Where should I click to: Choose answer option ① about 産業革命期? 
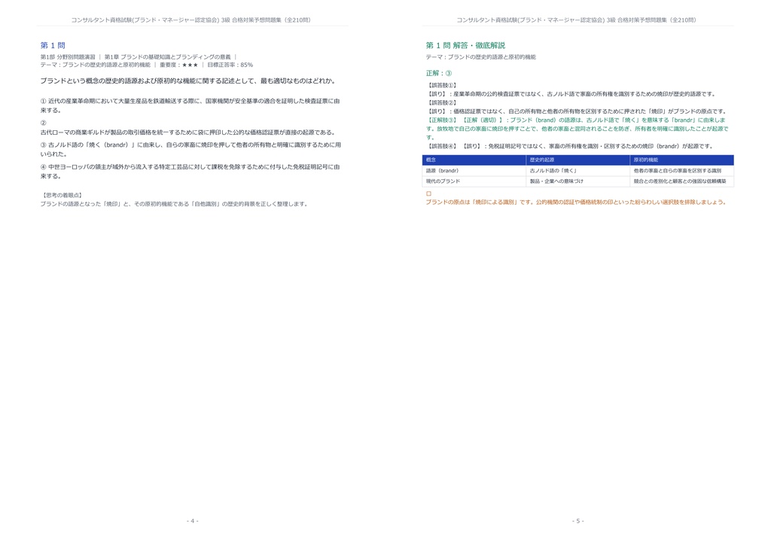click(190, 105)
